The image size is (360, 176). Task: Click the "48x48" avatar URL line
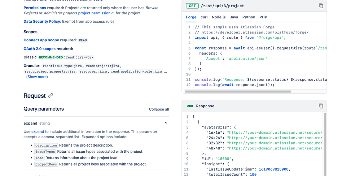pos(264,148)
